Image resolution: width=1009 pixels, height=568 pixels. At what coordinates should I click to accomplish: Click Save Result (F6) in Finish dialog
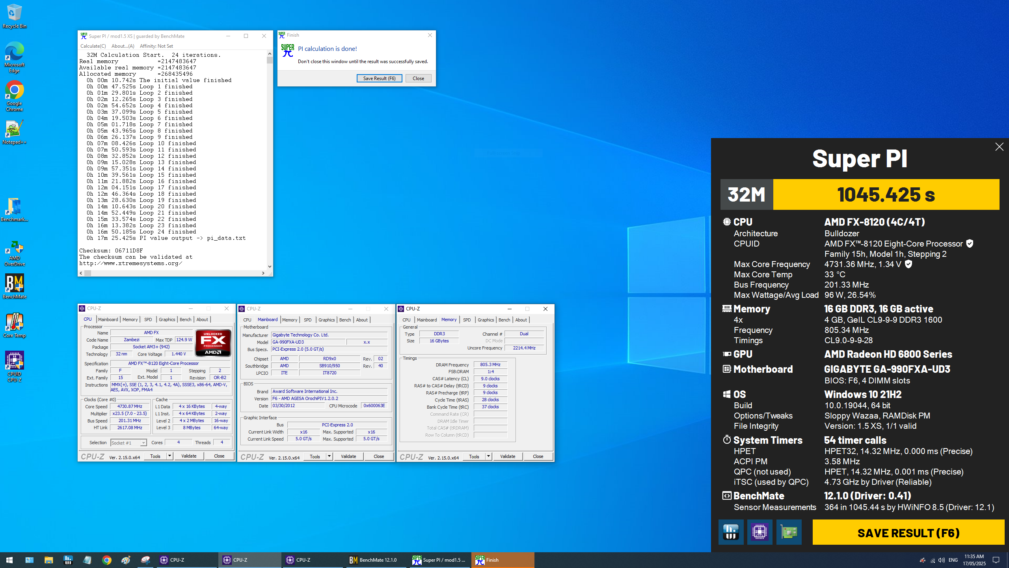click(379, 78)
